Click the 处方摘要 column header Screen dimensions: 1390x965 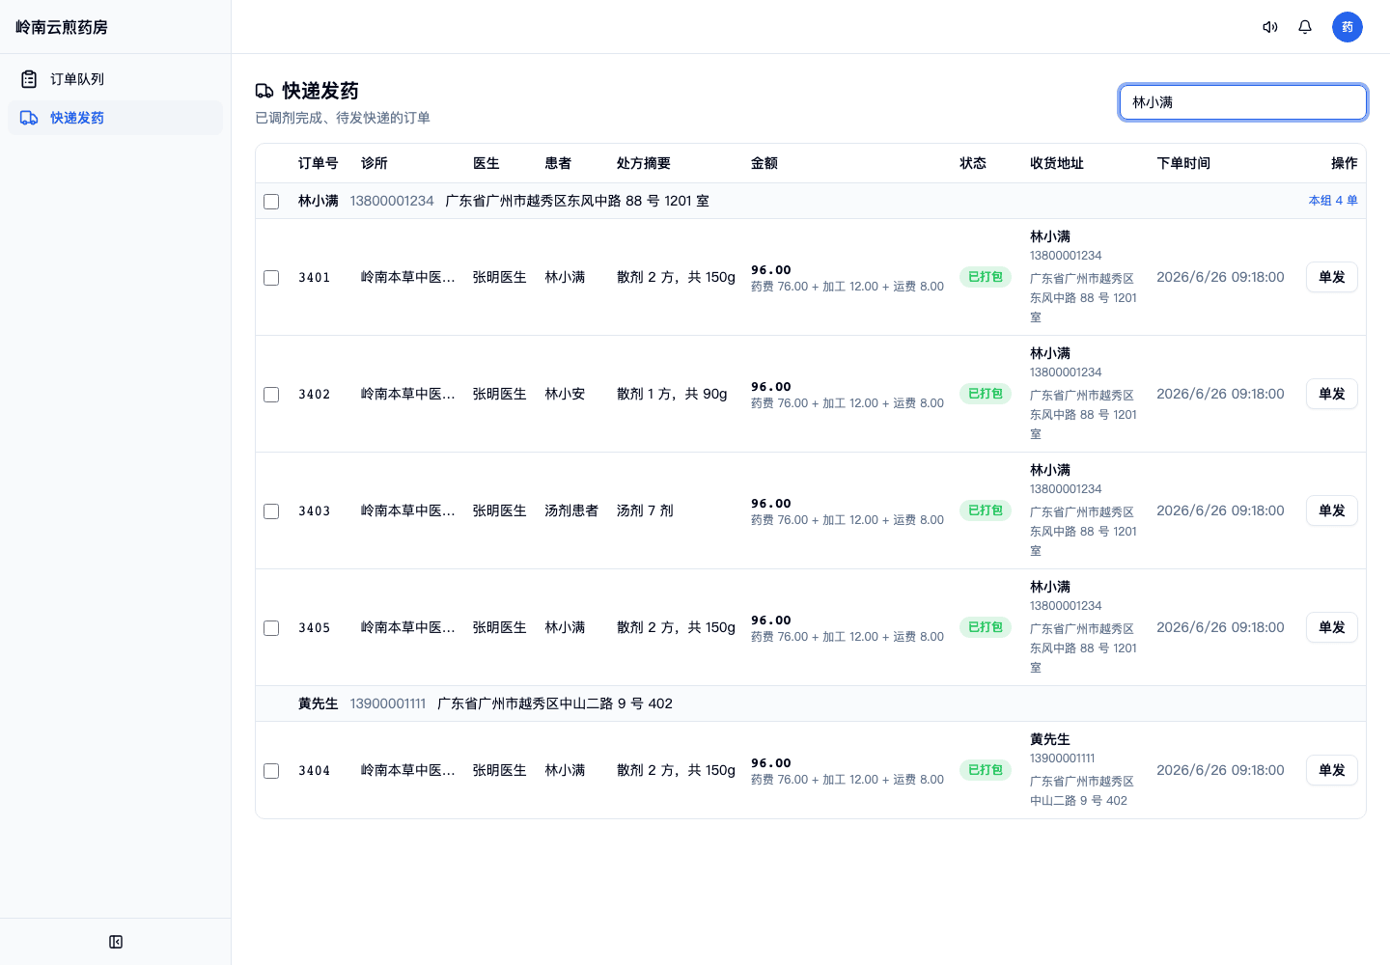(x=644, y=163)
